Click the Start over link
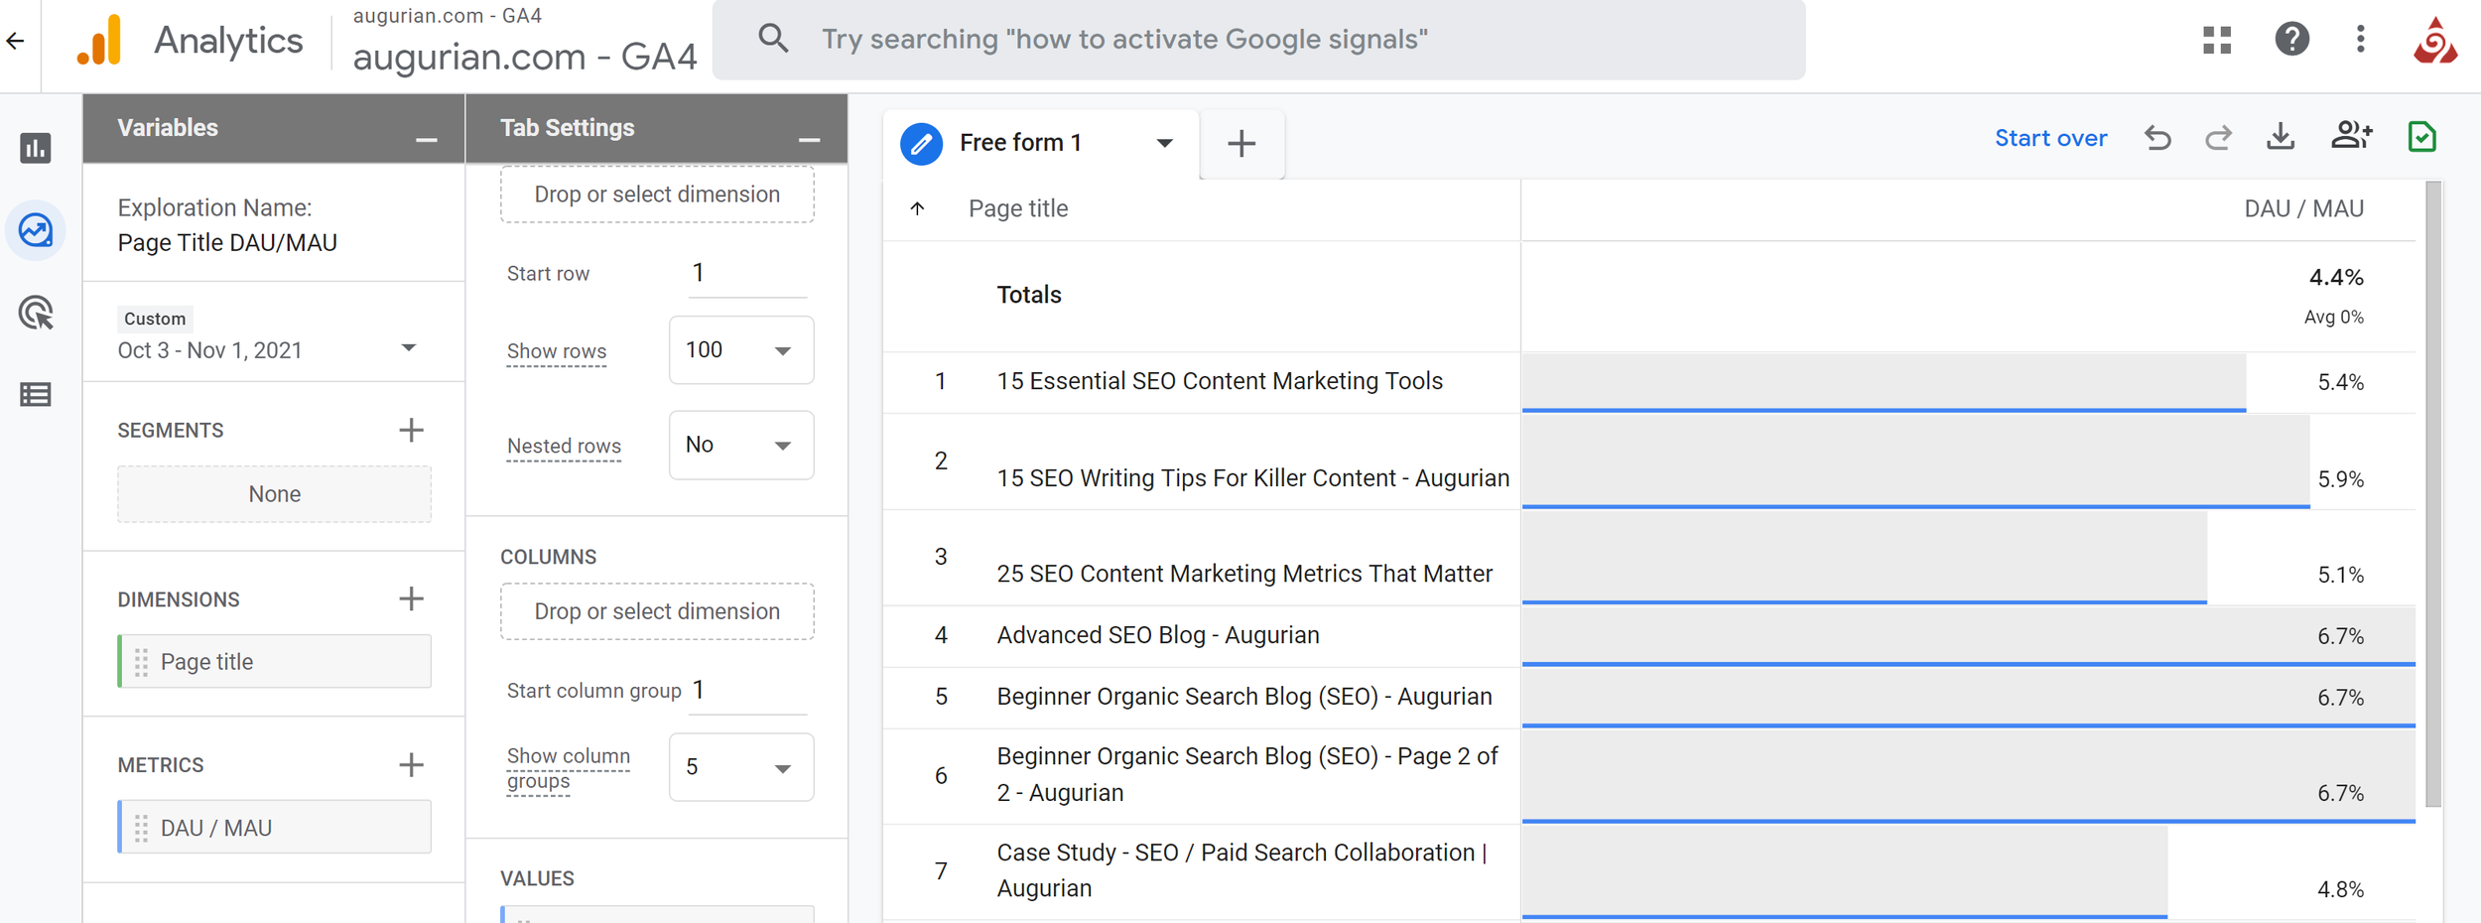 pyautogui.click(x=2050, y=139)
